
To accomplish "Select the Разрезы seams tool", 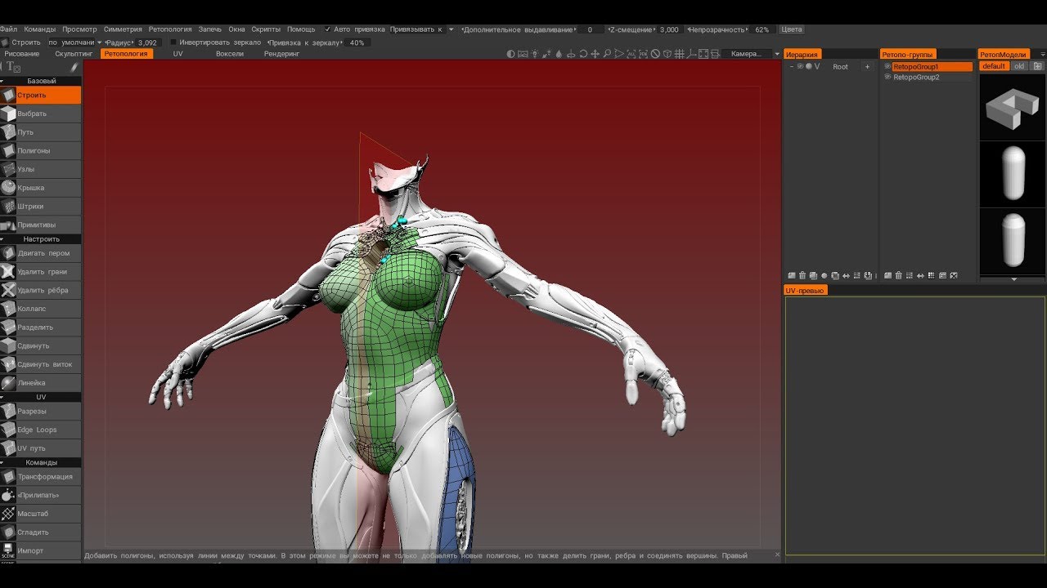I will (x=41, y=412).
